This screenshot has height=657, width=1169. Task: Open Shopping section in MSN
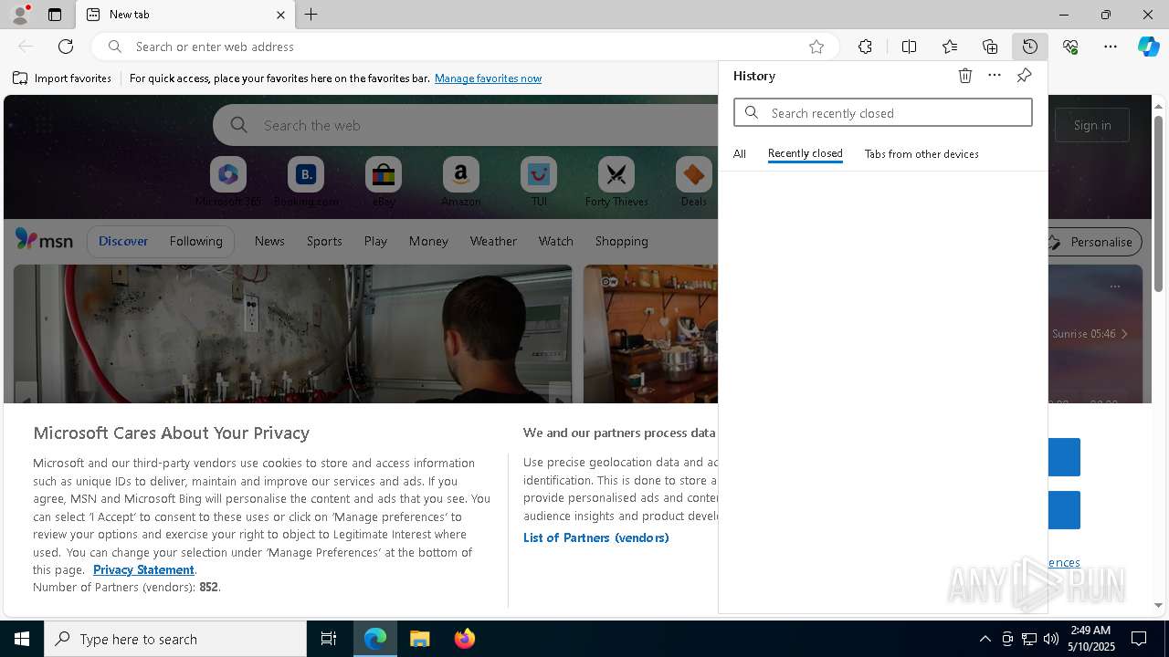point(622,241)
